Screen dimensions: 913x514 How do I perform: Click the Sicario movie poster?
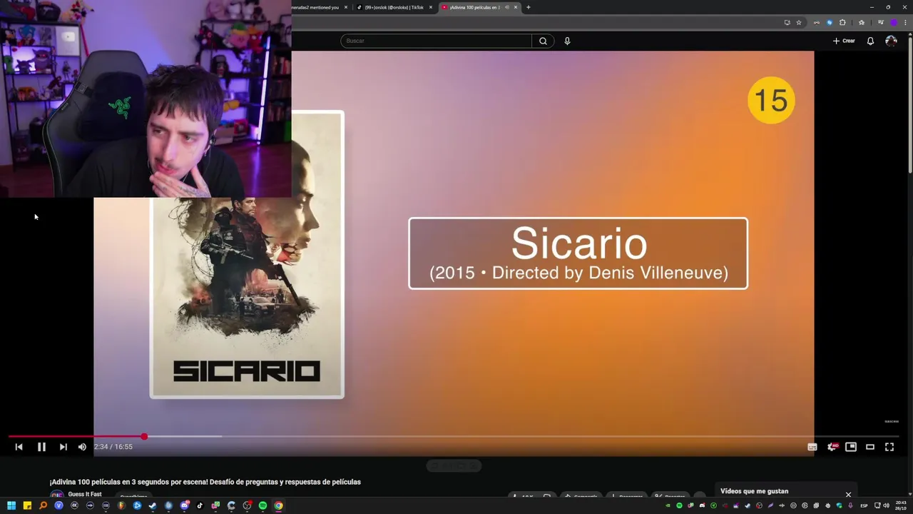click(x=247, y=254)
